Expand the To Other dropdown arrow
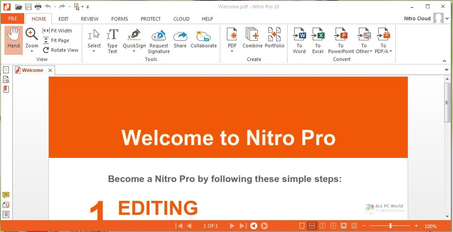The image size is (453, 232). [371, 52]
